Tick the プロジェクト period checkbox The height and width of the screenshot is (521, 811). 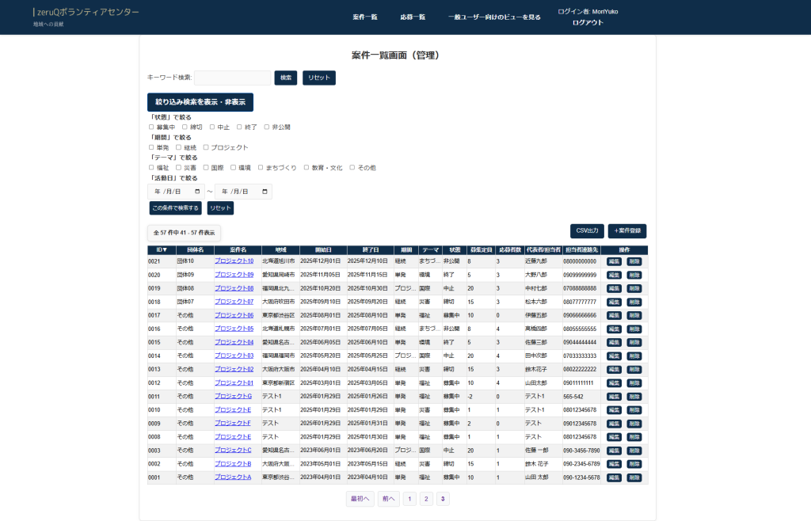pyautogui.click(x=206, y=147)
